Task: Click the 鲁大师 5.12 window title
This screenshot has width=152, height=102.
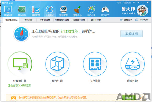Action: click(x=7, y=3)
